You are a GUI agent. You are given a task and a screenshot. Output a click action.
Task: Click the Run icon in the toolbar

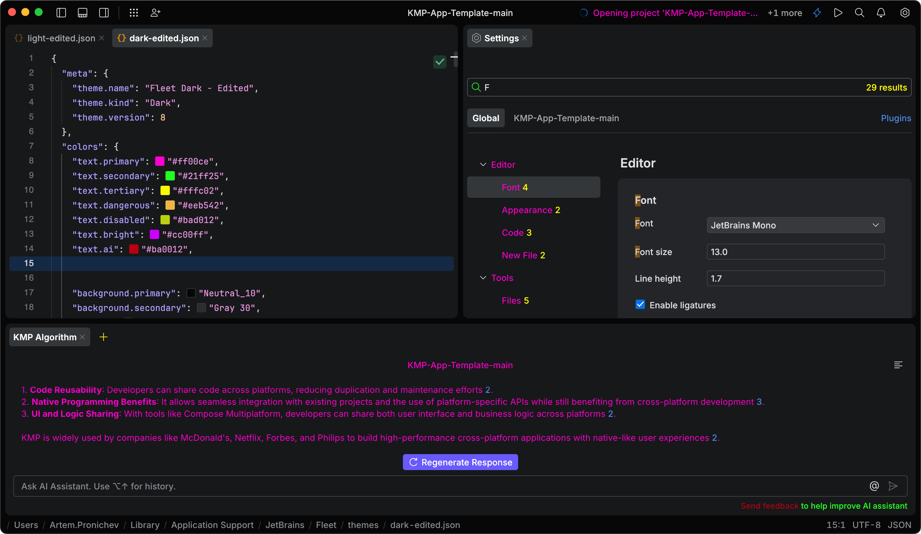(x=838, y=12)
